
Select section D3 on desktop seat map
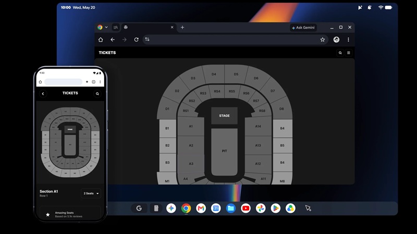pos(193,79)
